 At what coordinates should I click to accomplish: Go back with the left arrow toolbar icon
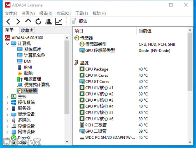[8, 21]
